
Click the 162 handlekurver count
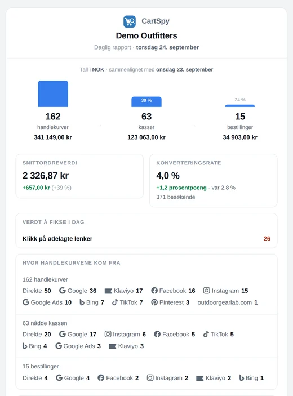click(53, 117)
